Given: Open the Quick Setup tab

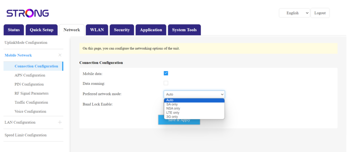Looking at the screenshot, I should click(42, 30).
